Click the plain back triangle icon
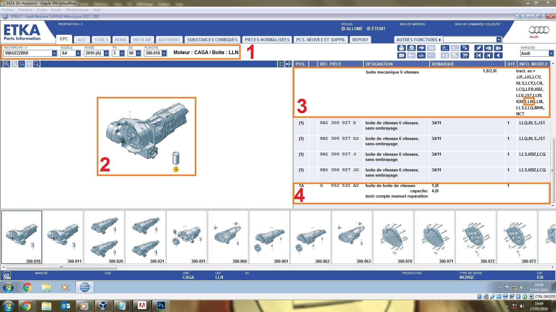This screenshot has width=556, height=312. coord(498,55)
